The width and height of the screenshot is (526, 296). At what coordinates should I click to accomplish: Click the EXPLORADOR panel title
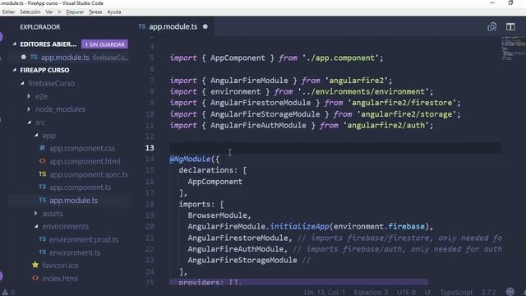40,27
